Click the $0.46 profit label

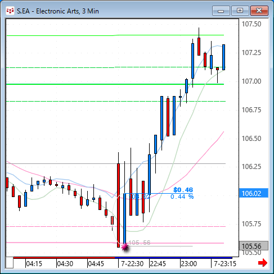183,190
